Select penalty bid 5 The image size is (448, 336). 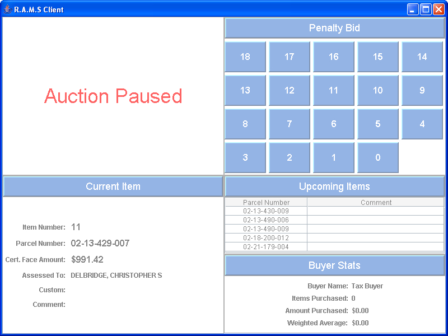click(378, 124)
